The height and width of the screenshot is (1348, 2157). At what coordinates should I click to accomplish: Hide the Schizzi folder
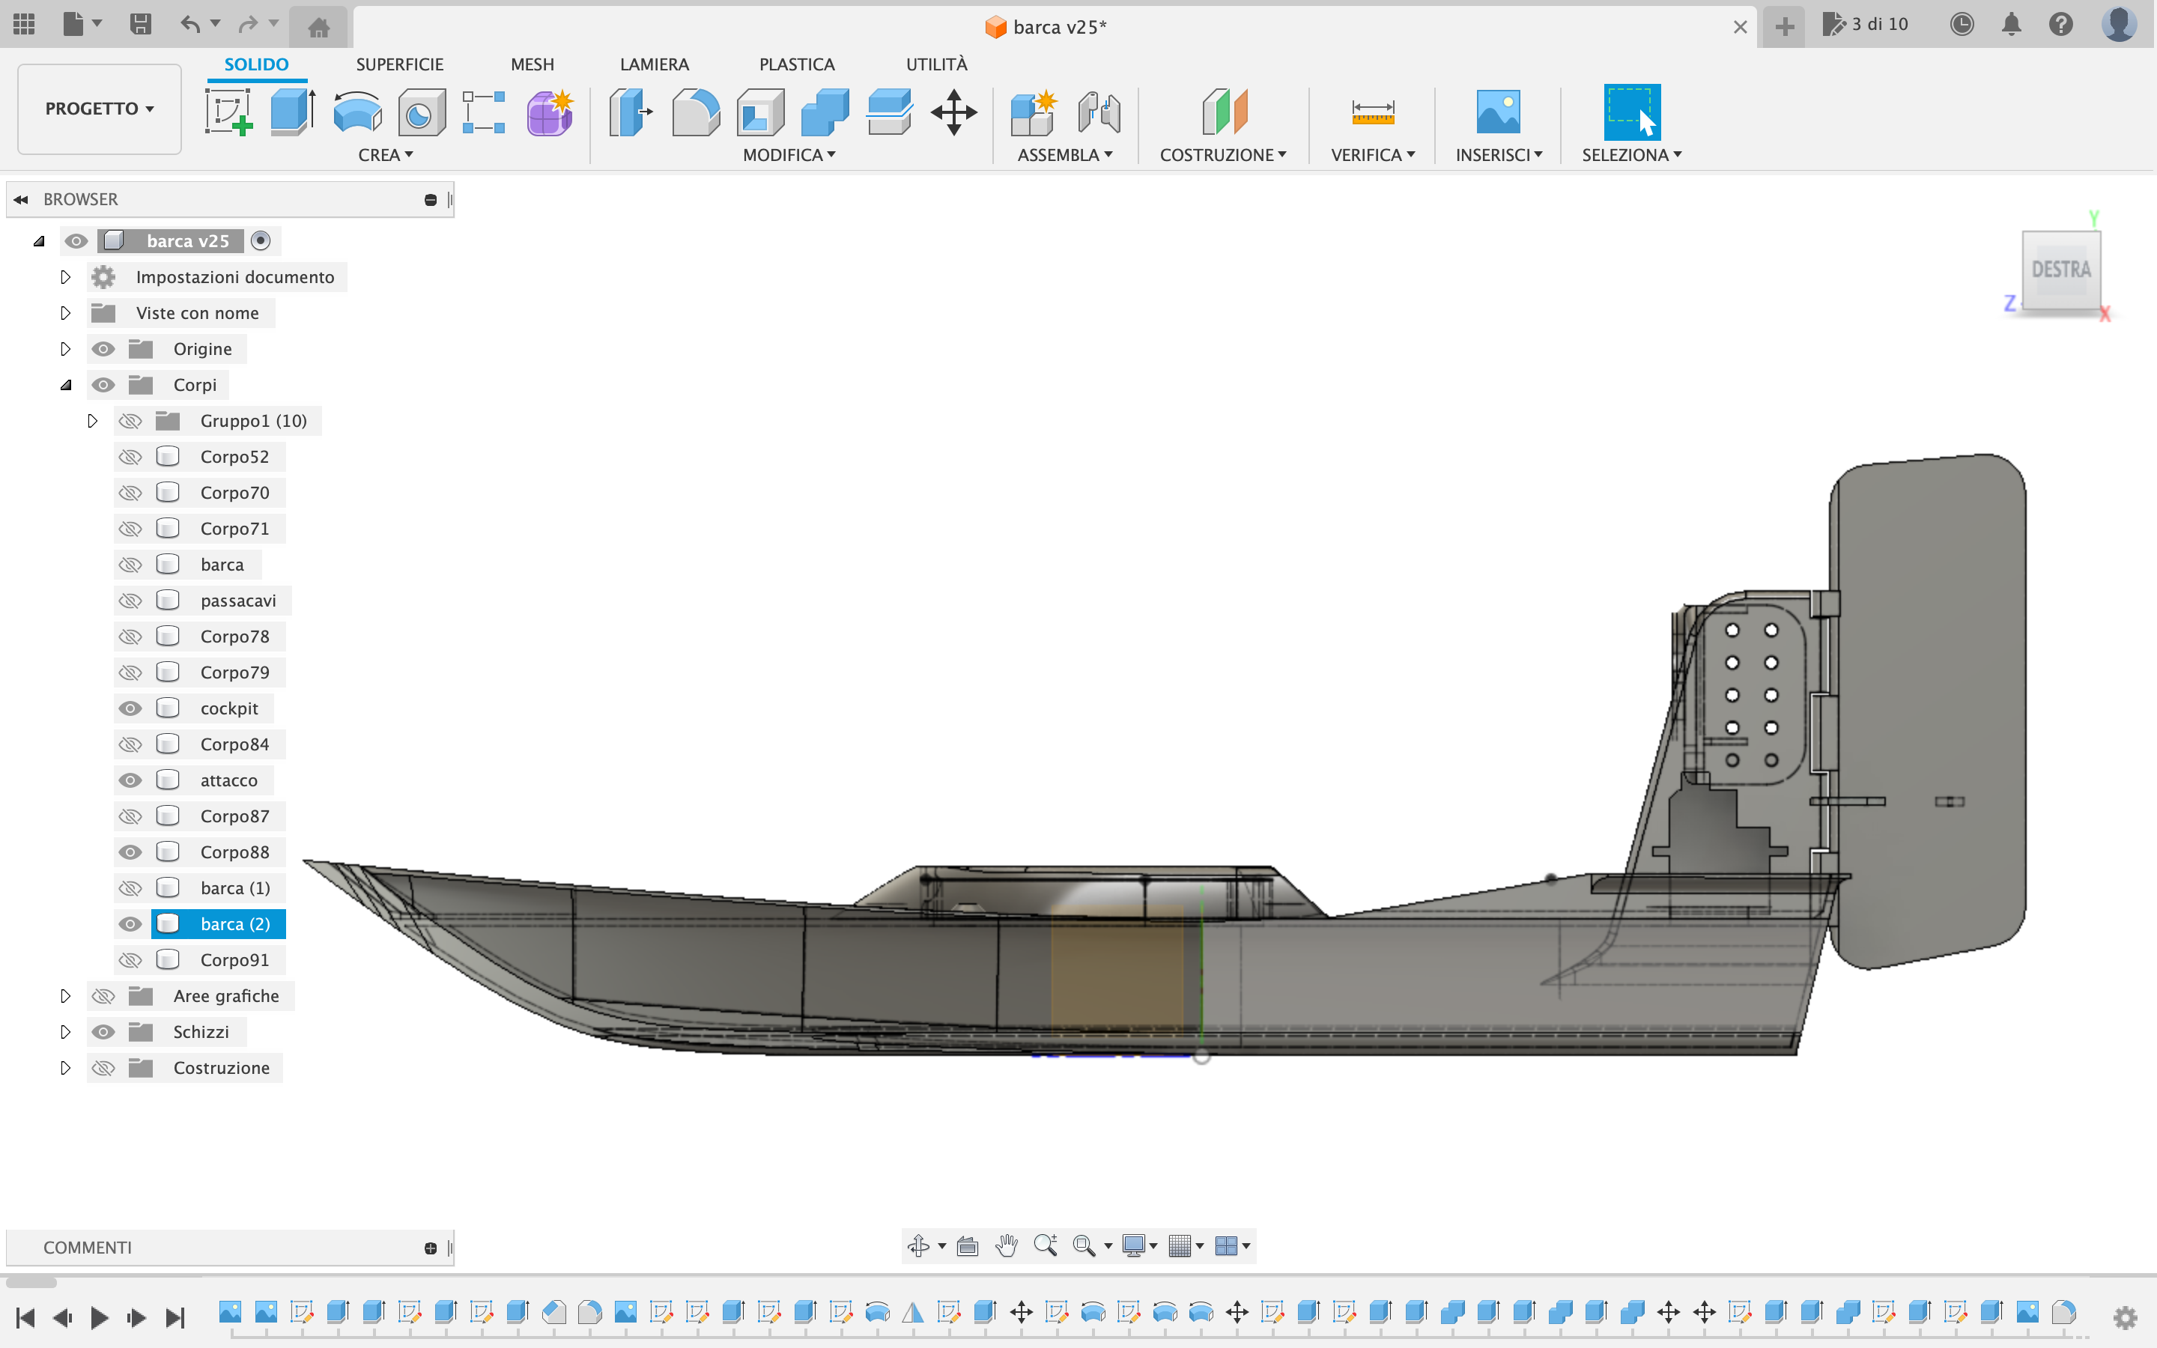103,1031
